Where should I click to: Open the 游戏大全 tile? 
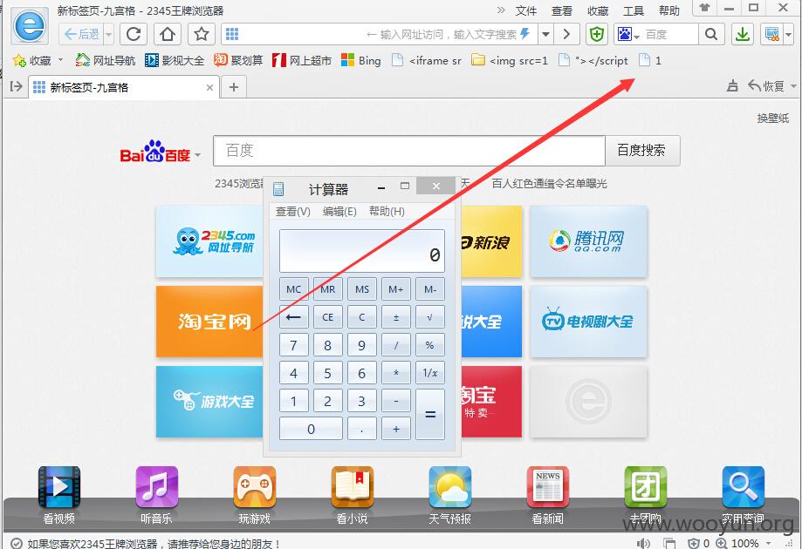(x=209, y=402)
